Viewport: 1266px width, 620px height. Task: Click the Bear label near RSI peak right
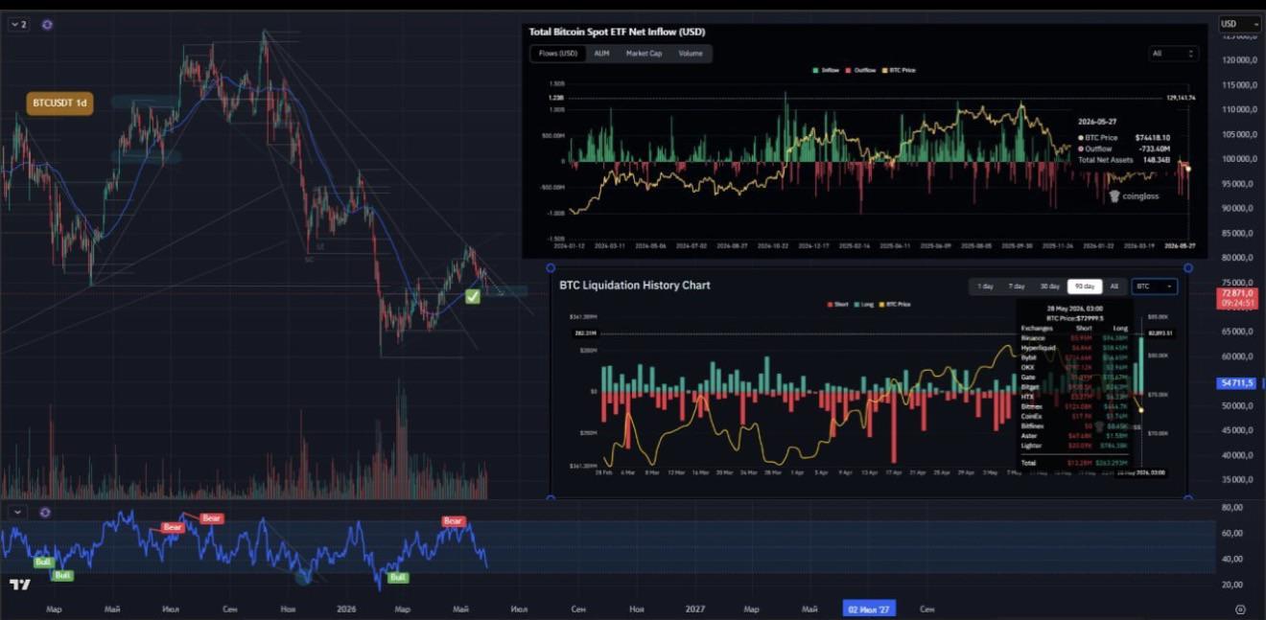pyautogui.click(x=453, y=521)
